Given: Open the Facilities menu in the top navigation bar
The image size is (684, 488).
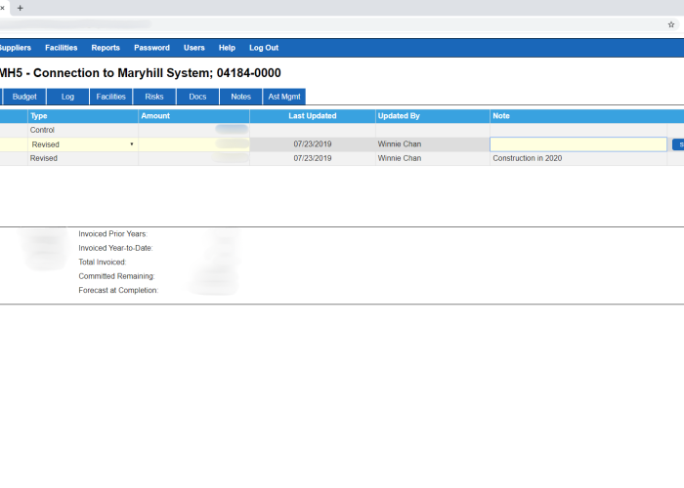Looking at the screenshot, I should click(61, 48).
